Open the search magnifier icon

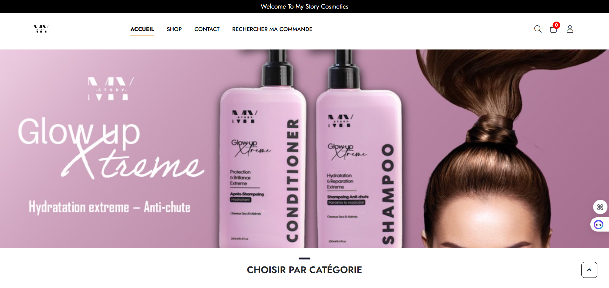tap(538, 29)
